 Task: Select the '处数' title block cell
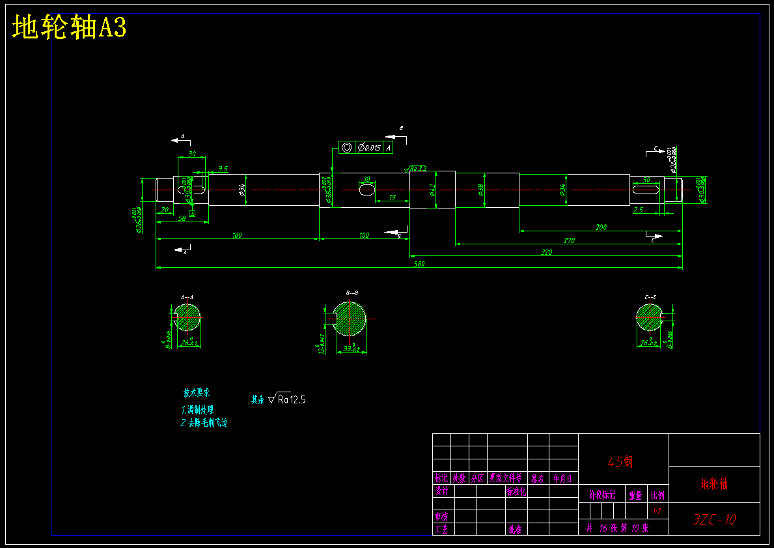[x=460, y=478]
